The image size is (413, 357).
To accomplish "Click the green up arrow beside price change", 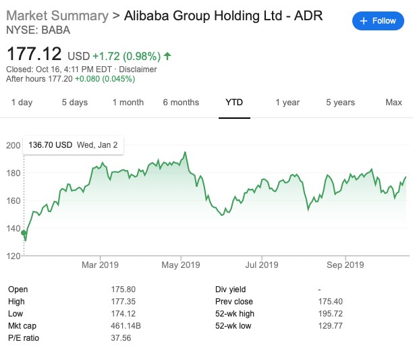I will (167, 54).
